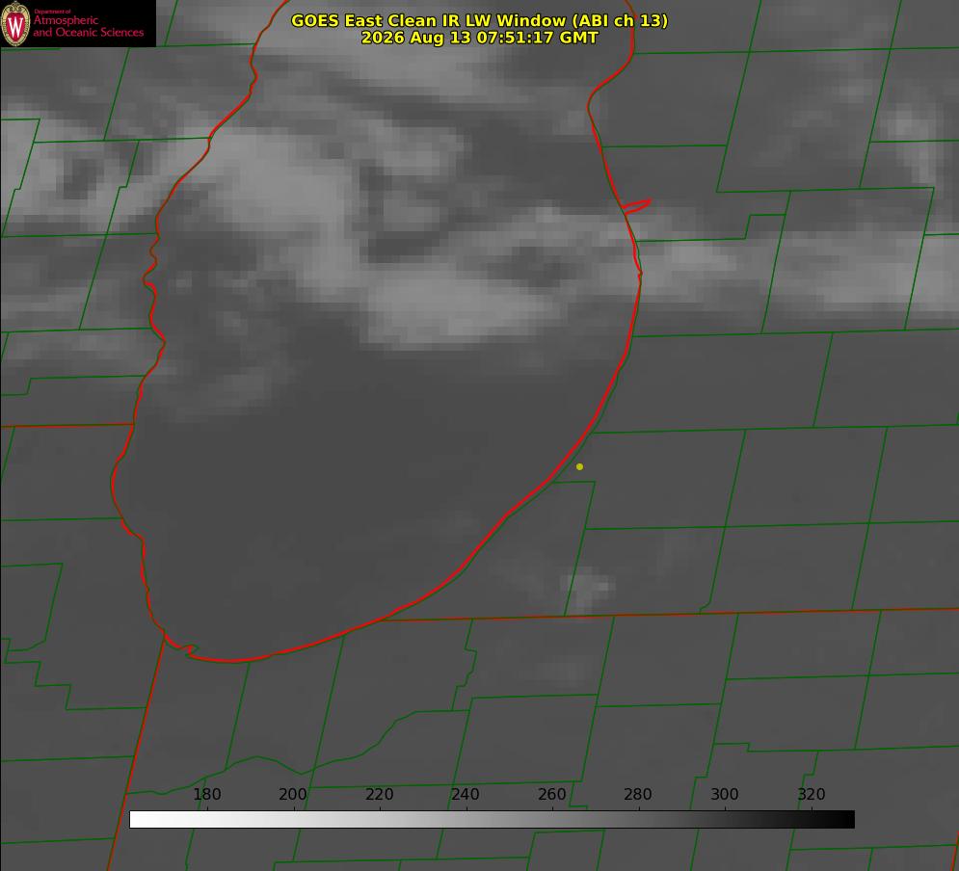Screen dimensions: 959x871
Task: Click the 300 tick label on colorbar
Action: point(725,794)
